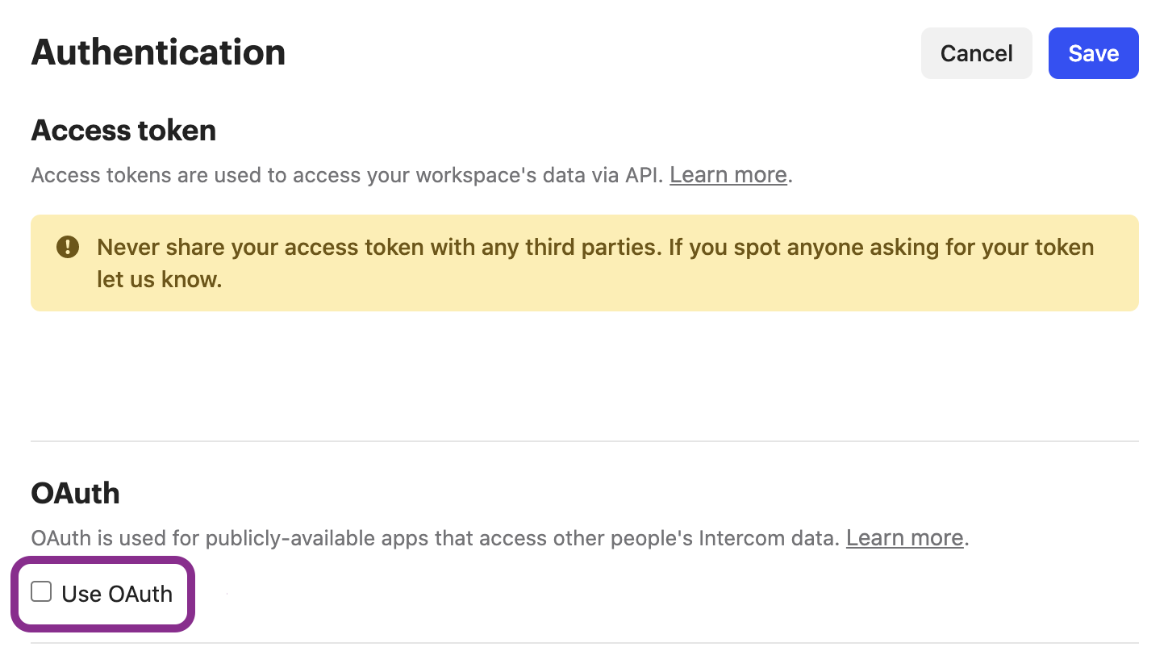Click the OAuth publicly-available apps description
Screen dimensions: 1168x647
click(500, 538)
